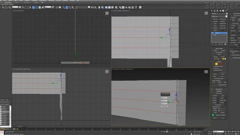240x135 pixels.
Task: Choose the Multi preview selection radio
Action: click(x=223, y=82)
